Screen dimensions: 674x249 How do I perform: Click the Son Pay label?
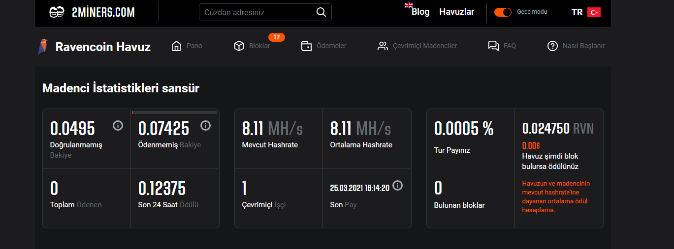point(344,205)
